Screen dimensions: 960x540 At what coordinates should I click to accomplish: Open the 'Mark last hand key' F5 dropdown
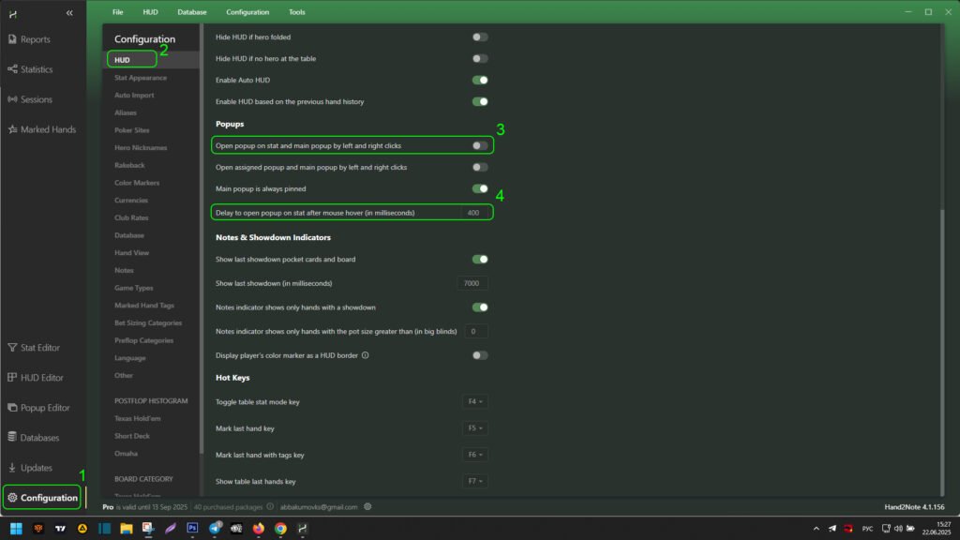pos(474,428)
